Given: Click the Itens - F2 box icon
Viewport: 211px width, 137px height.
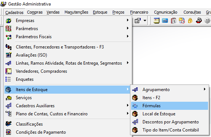Looking at the screenshot, I should pos(135,98).
